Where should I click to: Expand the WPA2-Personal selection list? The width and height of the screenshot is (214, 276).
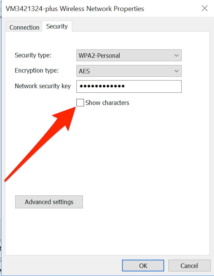click(x=176, y=55)
